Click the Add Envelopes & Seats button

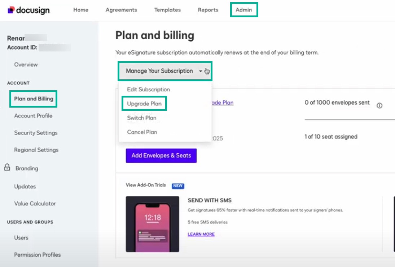tap(161, 155)
